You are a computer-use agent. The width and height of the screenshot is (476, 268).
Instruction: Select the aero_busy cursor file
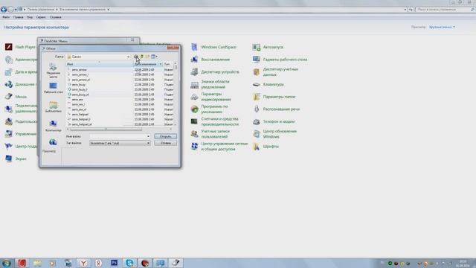click(x=78, y=85)
